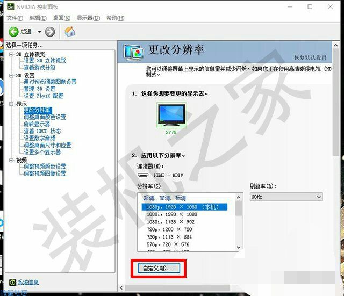Select 1080p, 1920 × 1080 (本机) resolution
The image size is (344, 296).
(x=184, y=207)
